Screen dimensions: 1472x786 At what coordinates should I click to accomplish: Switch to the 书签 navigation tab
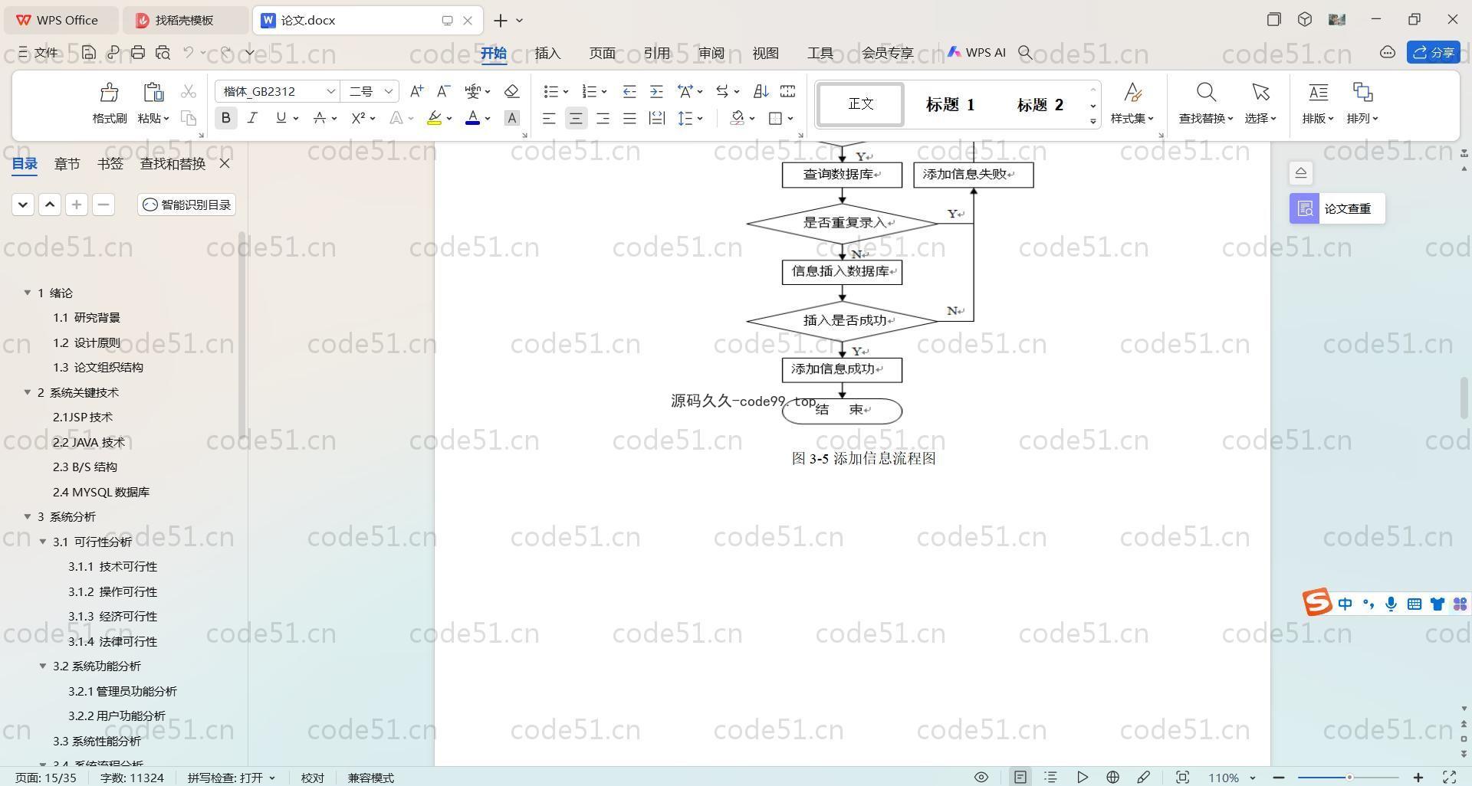(110, 163)
